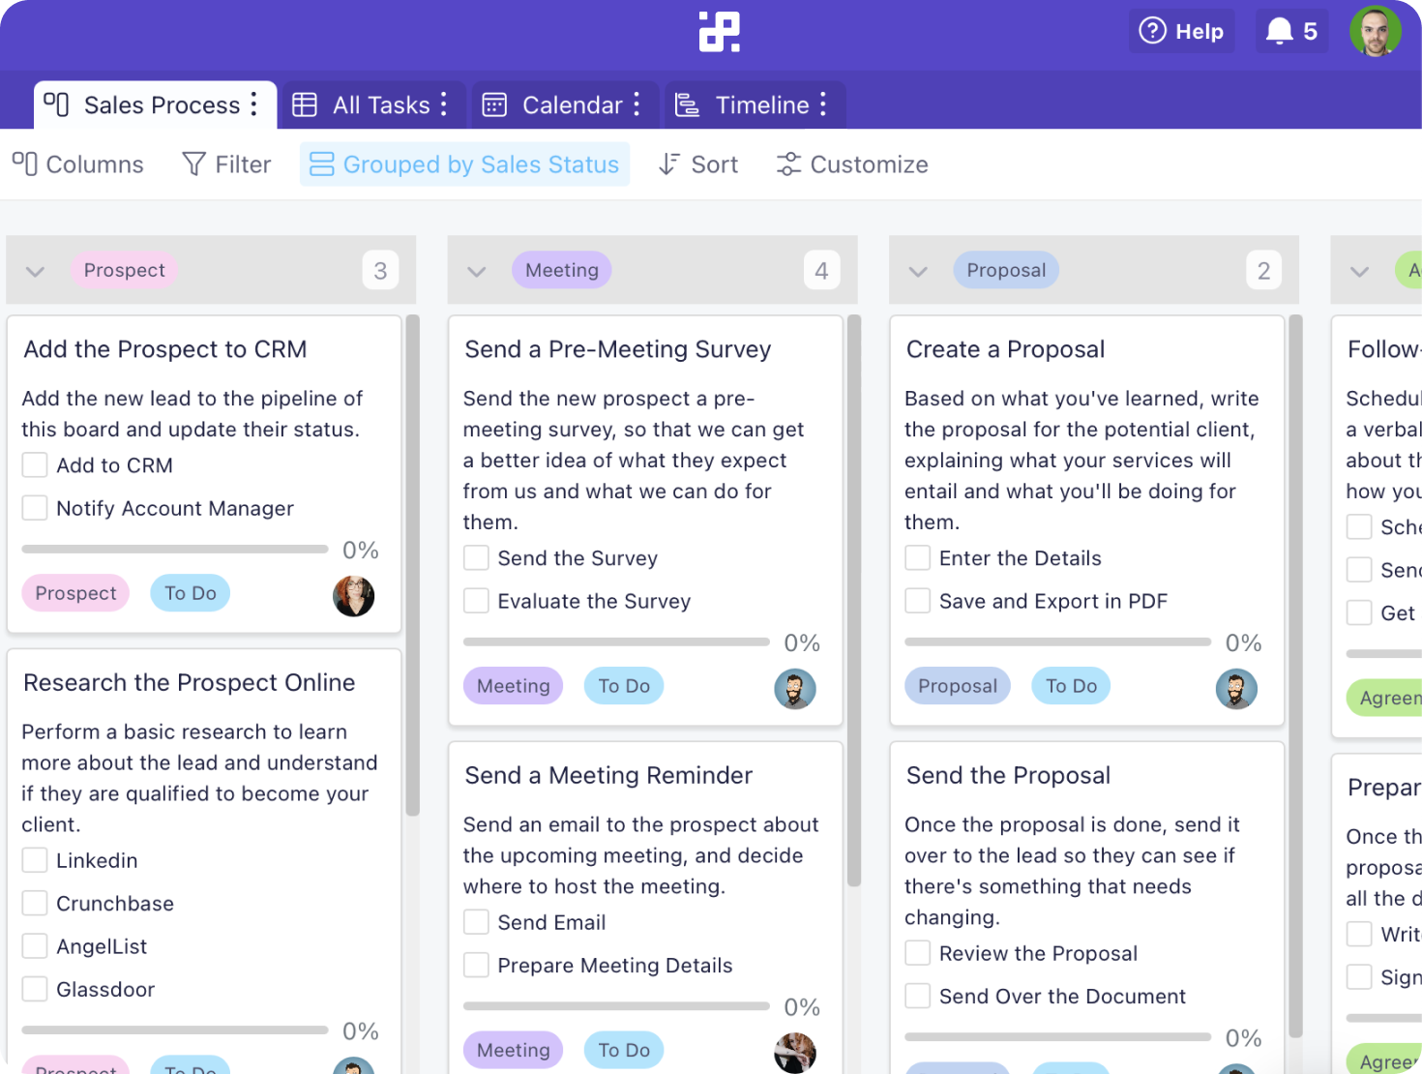Viewport: 1422px width, 1074px height.
Task: Click the Proposal group header label
Action: (x=1006, y=270)
